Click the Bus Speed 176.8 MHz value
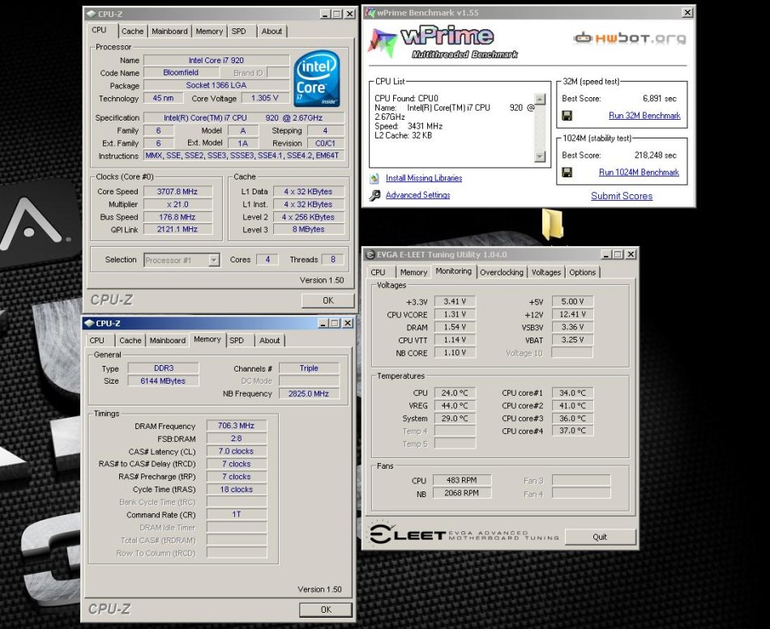This screenshot has height=629, width=770. click(x=178, y=217)
